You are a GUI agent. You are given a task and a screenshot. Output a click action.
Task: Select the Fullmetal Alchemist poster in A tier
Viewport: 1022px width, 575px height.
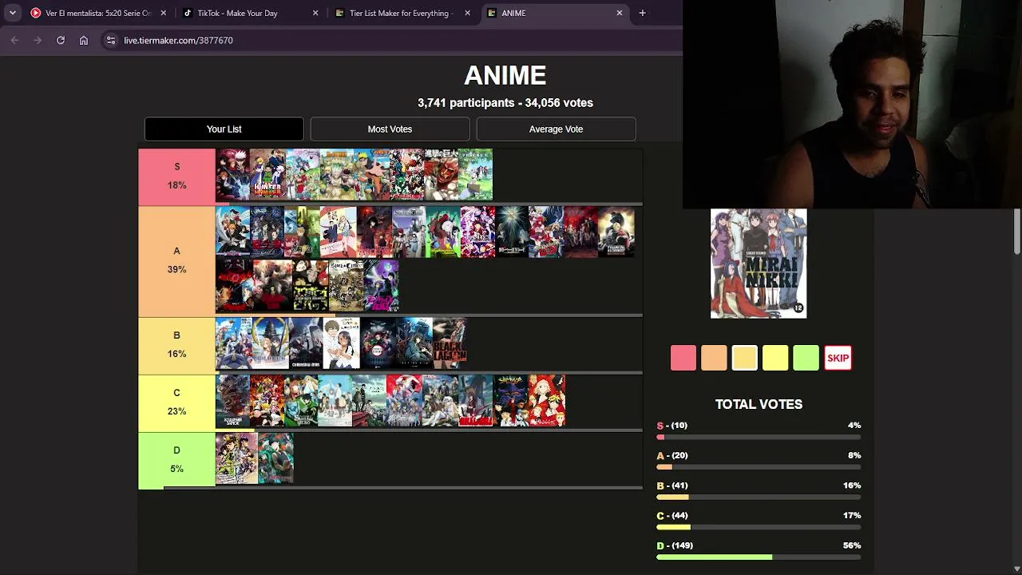point(616,232)
